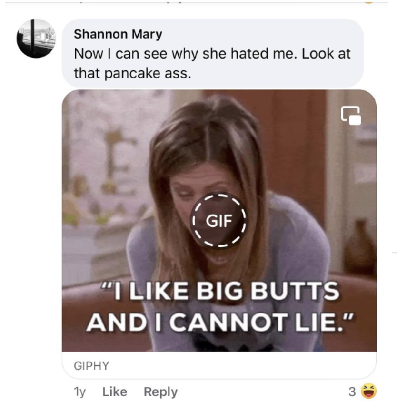The width and height of the screenshot is (397, 411).
Task: Click the blurry shelf in the GIF background
Action: click(105, 184)
